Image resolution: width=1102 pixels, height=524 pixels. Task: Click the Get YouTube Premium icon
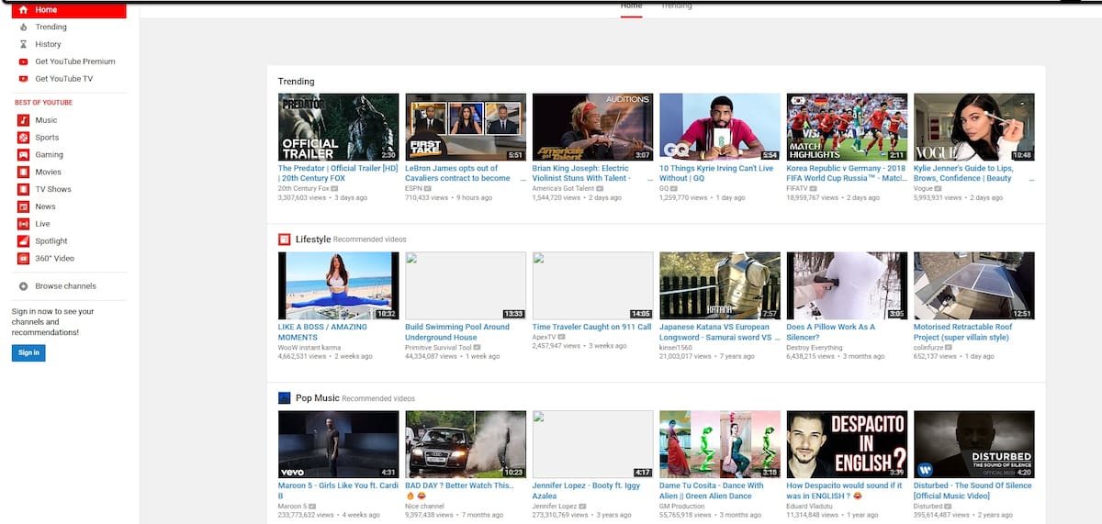pos(23,61)
